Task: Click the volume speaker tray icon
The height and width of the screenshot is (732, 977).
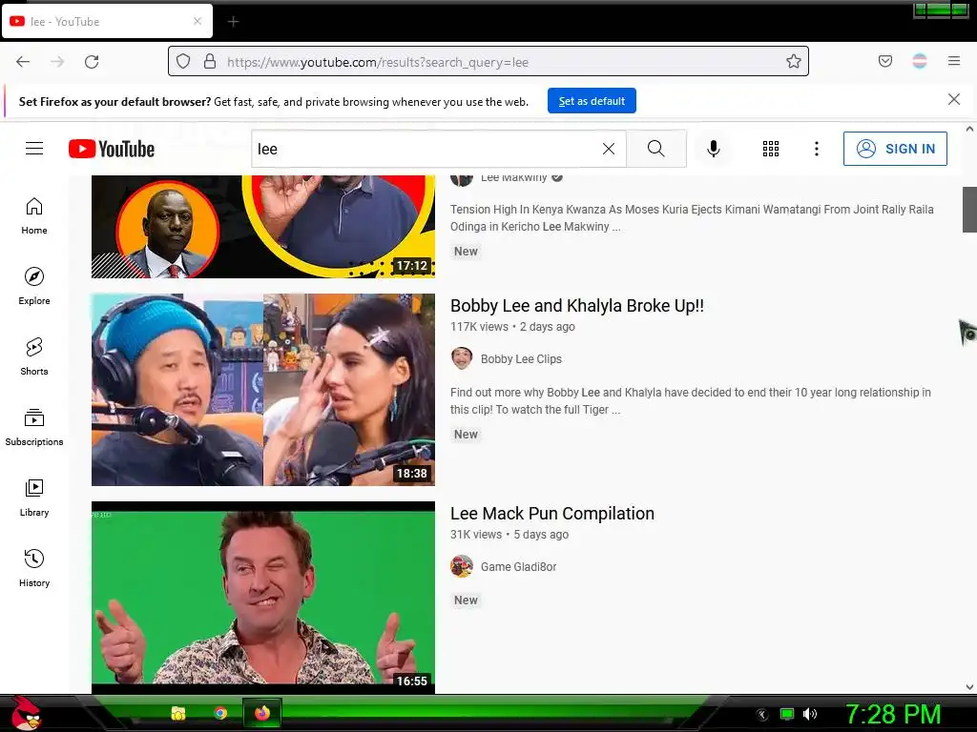Action: pos(810,714)
